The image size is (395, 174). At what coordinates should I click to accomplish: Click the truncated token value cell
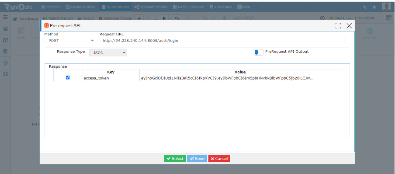pos(240,78)
